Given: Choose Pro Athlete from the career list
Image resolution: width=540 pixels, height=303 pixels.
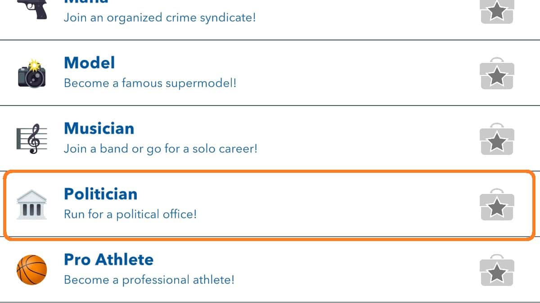Looking at the screenshot, I should [x=108, y=259].
